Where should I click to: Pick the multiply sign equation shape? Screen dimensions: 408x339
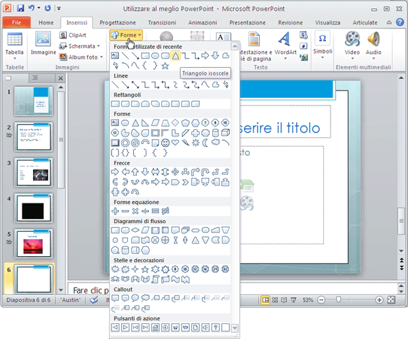tap(135, 211)
